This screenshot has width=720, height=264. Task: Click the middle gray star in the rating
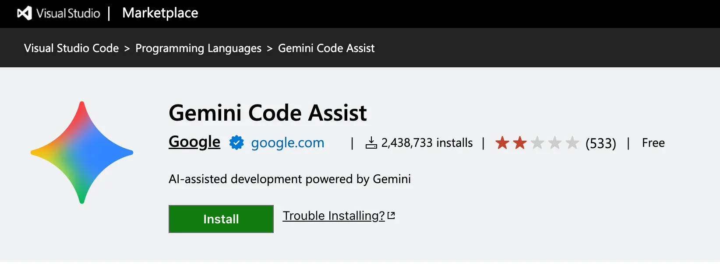(x=537, y=143)
